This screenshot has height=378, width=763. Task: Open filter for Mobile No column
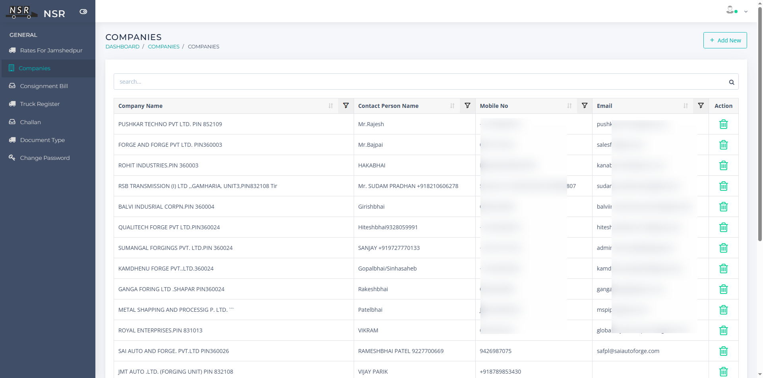(585, 106)
